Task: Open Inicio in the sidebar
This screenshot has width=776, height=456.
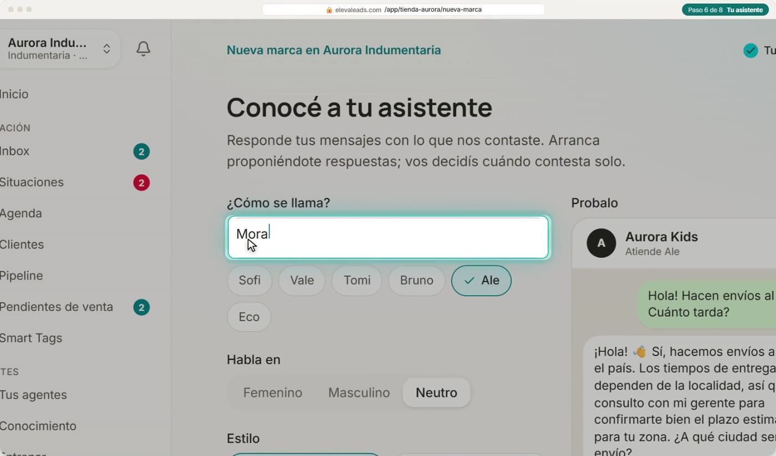Action: tap(14, 94)
